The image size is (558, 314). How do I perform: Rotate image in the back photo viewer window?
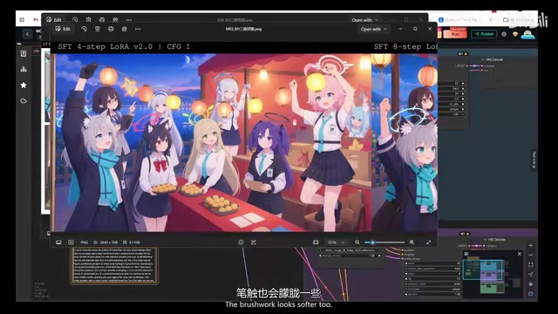tap(75, 20)
